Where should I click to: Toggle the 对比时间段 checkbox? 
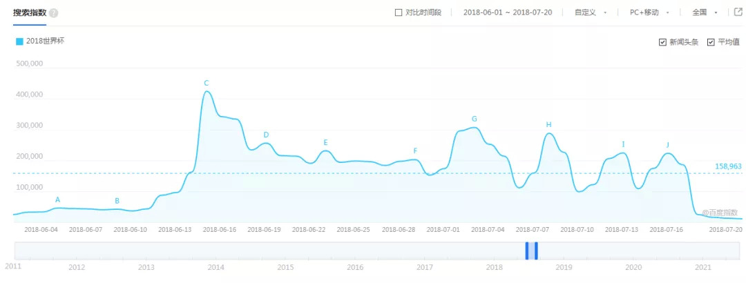(398, 12)
